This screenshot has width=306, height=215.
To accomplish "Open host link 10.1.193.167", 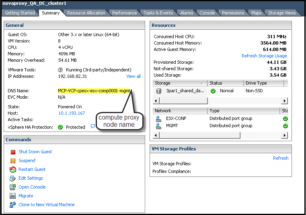I will [71, 113].
